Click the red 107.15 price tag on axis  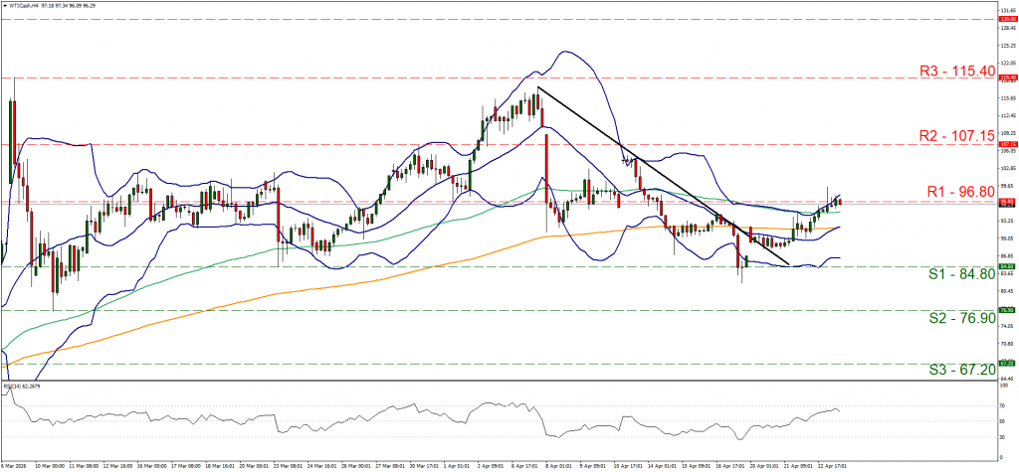coord(1005,143)
